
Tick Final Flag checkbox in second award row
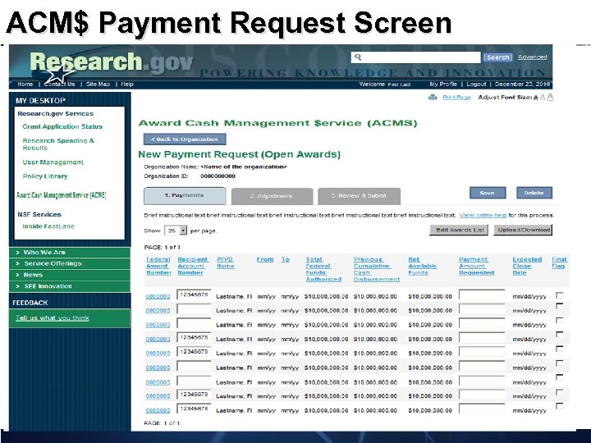click(560, 306)
